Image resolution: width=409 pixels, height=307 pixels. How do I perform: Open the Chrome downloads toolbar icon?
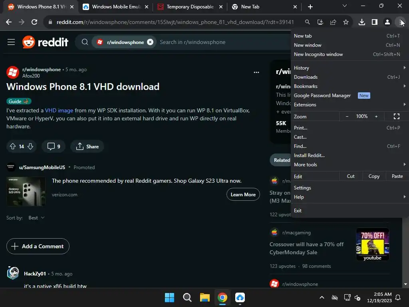[362, 22]
